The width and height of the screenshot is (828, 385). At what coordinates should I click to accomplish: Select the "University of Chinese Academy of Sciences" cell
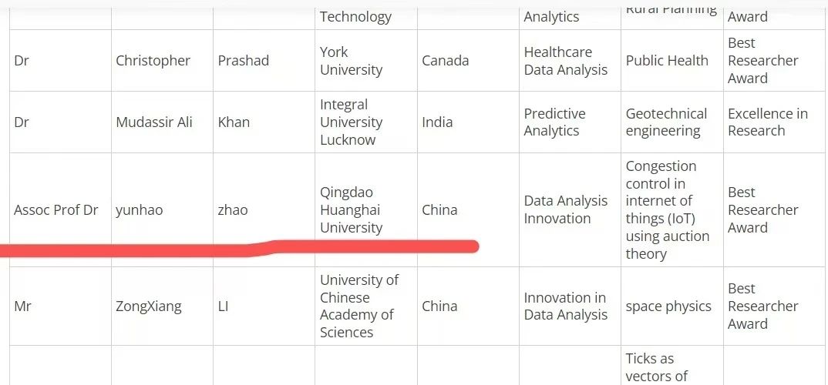tap(358, 306)
